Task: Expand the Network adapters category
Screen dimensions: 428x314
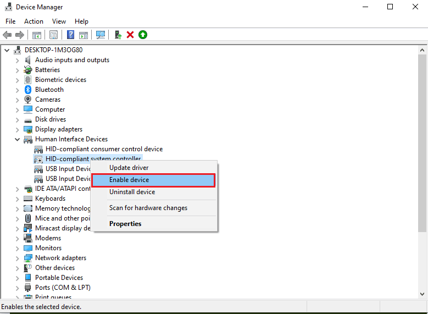Action: [18, 258]
